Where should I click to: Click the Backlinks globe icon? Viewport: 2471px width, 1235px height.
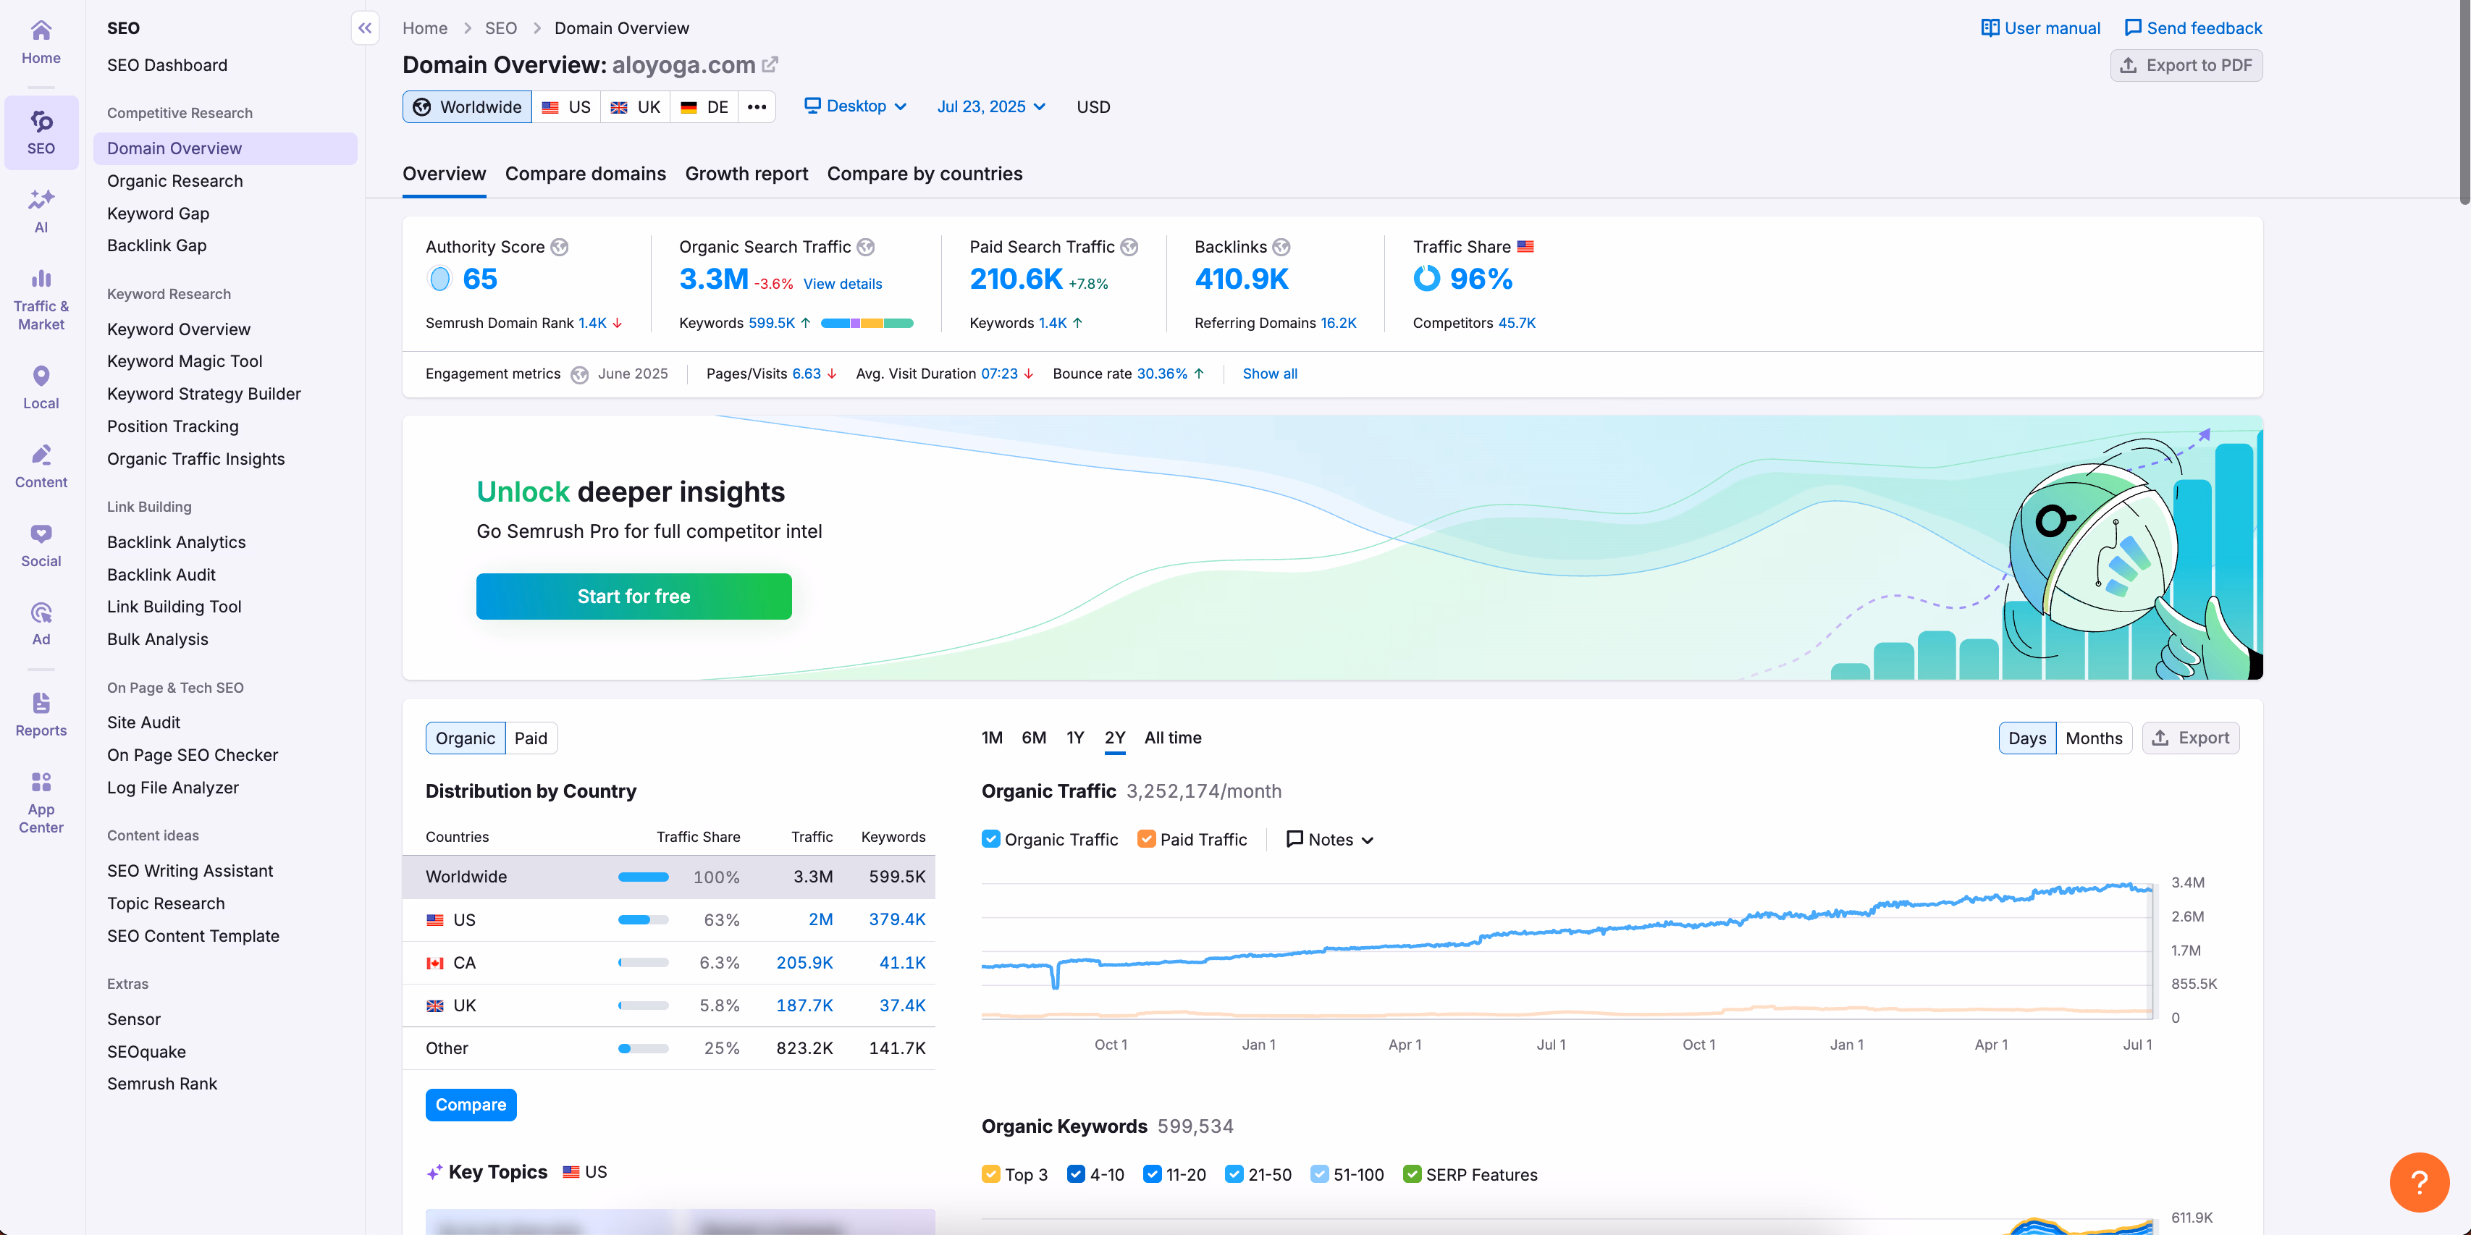click(x=1281, y=248)
